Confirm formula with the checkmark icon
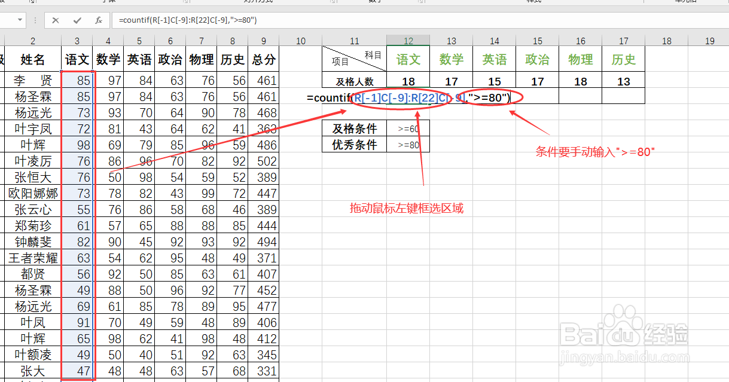Screen dimensions: 729x382 click(77, 20)
